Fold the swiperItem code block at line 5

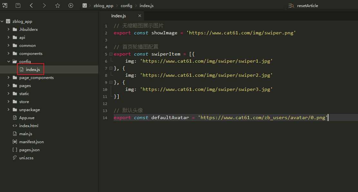111,54
